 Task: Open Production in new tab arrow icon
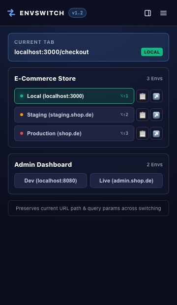pos(156,133)
